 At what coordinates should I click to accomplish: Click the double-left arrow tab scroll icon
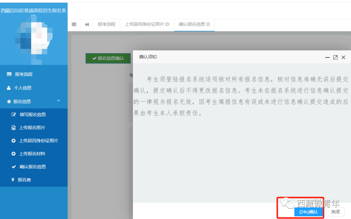[x=87, y=24]
